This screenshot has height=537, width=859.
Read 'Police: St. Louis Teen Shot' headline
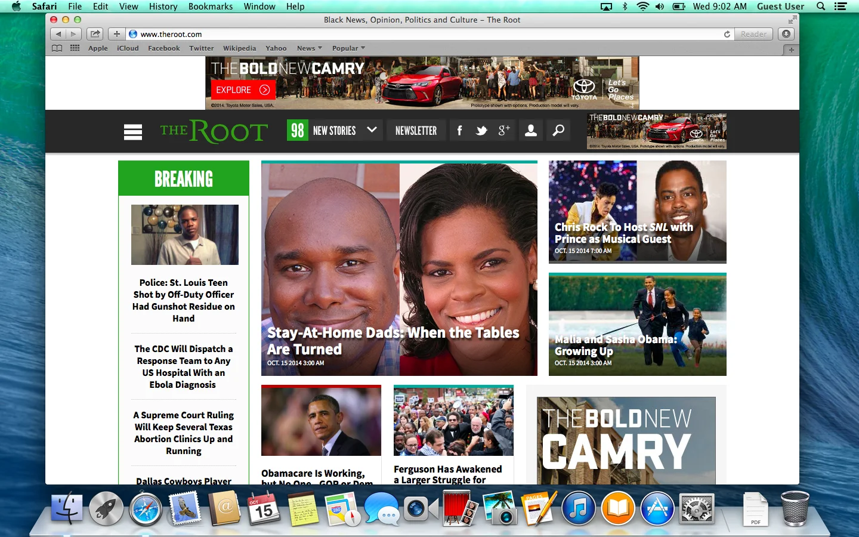click(184, 300)
